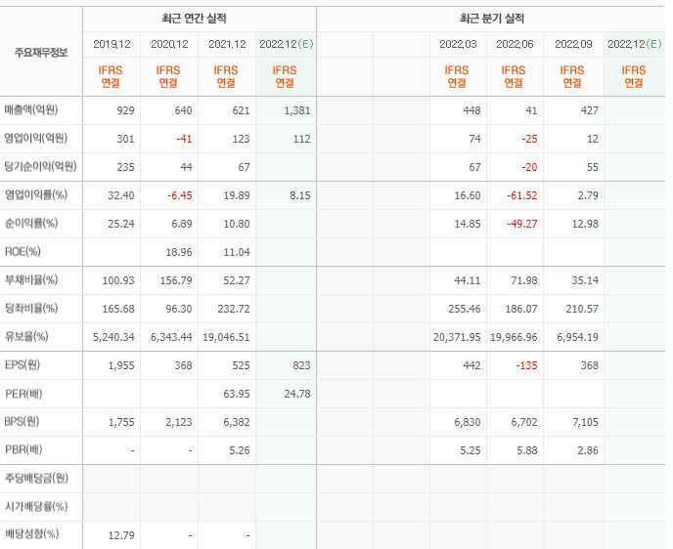
Task: Click the ROE value 11.04
Action: (237, 252)
